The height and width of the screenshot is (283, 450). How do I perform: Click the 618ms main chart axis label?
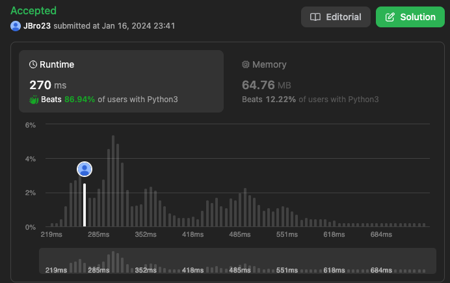[x=334, y=234]
